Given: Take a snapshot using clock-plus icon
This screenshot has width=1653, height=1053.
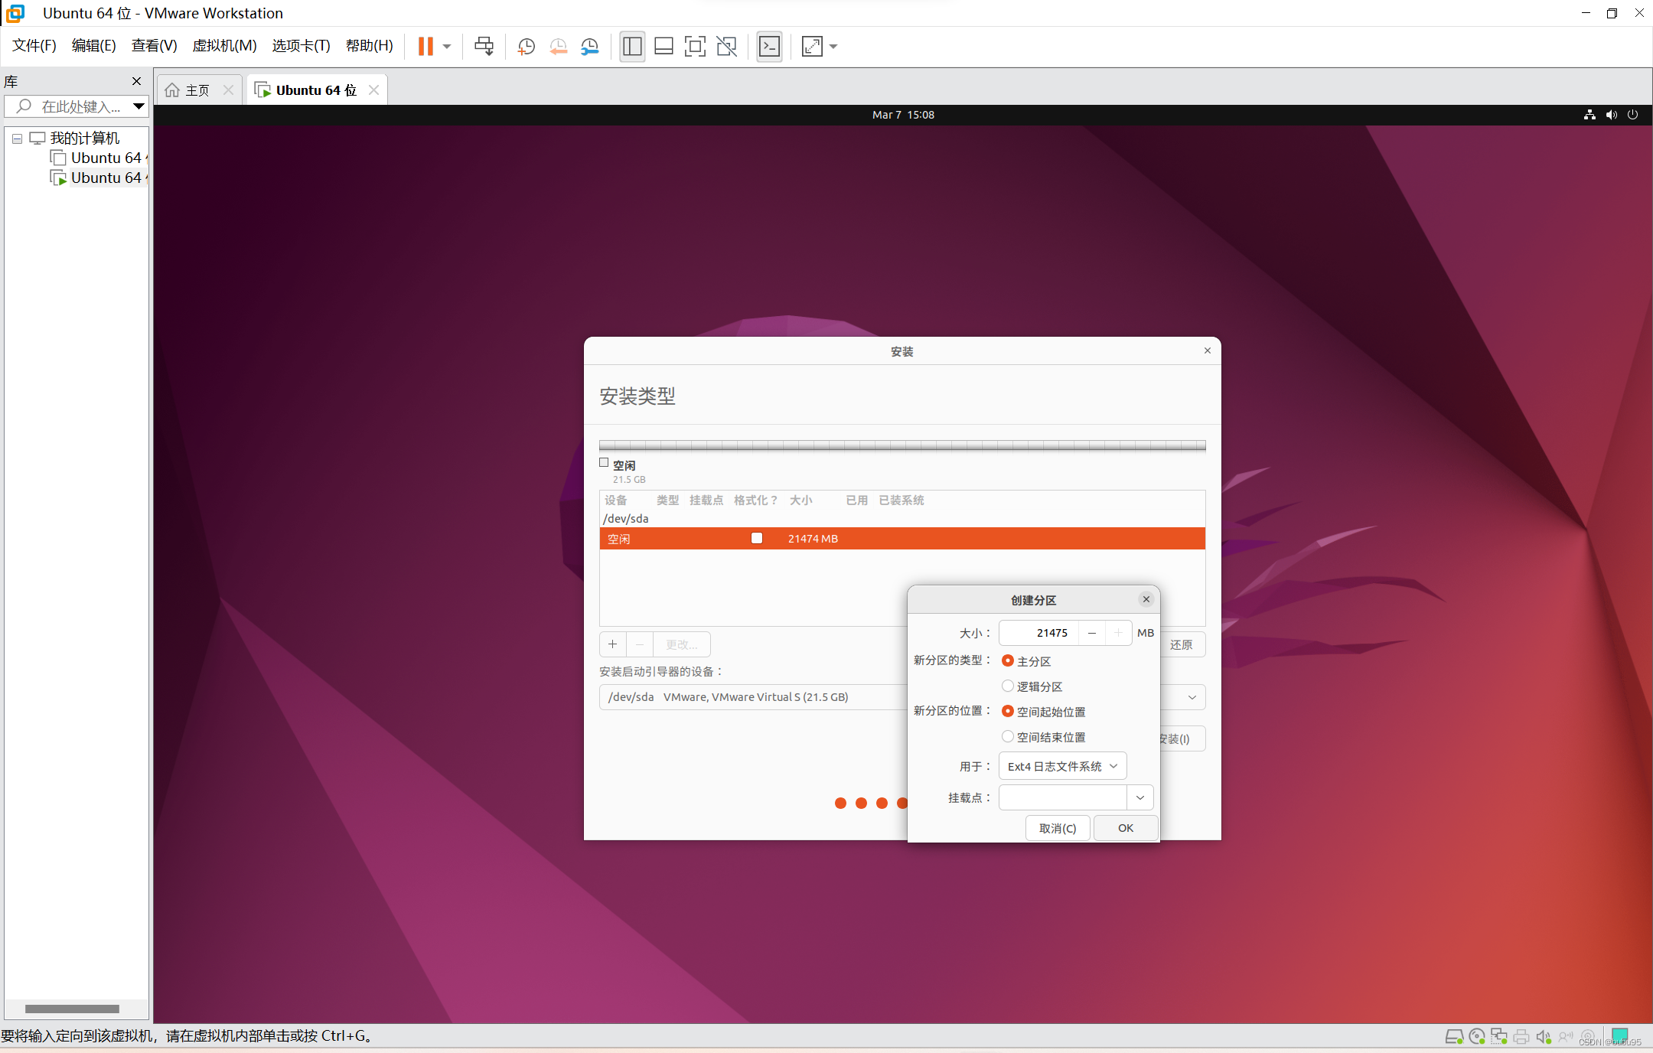Looking at the screenshot, I should [x=526, y=47].
